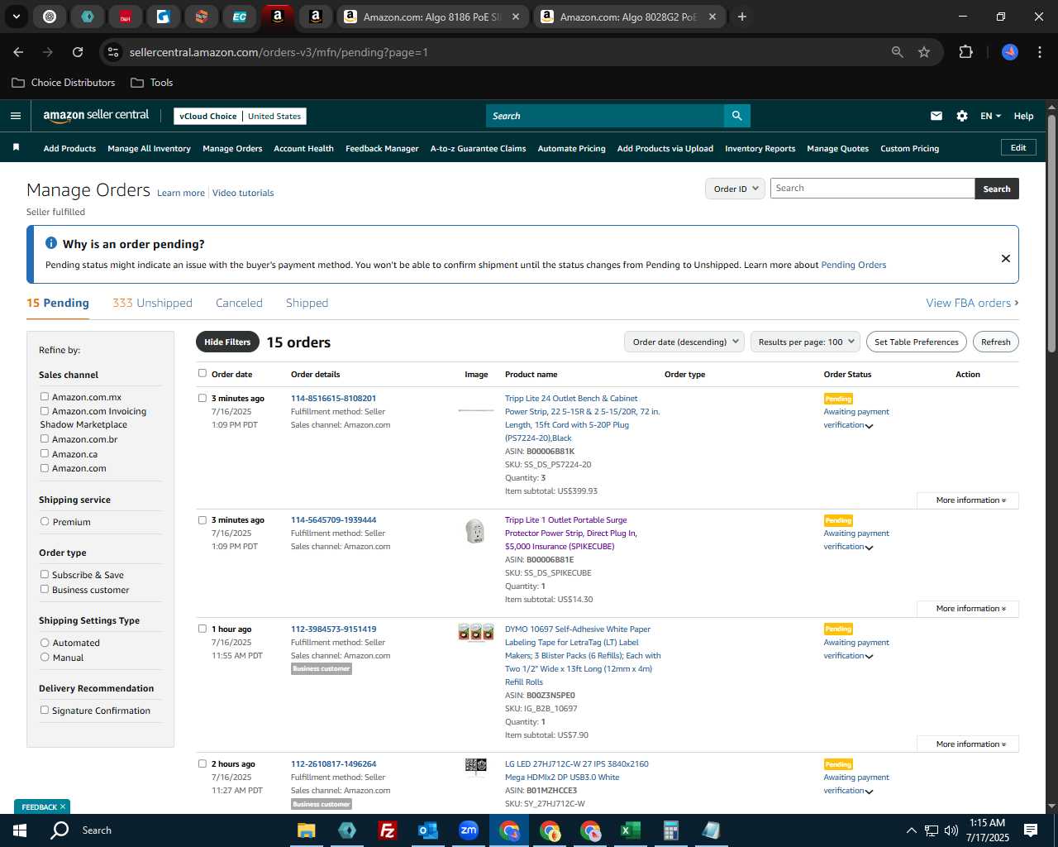Click the blue info icon in banner
Image resolution: width=1058 pixels, height=847 pixels.
click(51, 243)
